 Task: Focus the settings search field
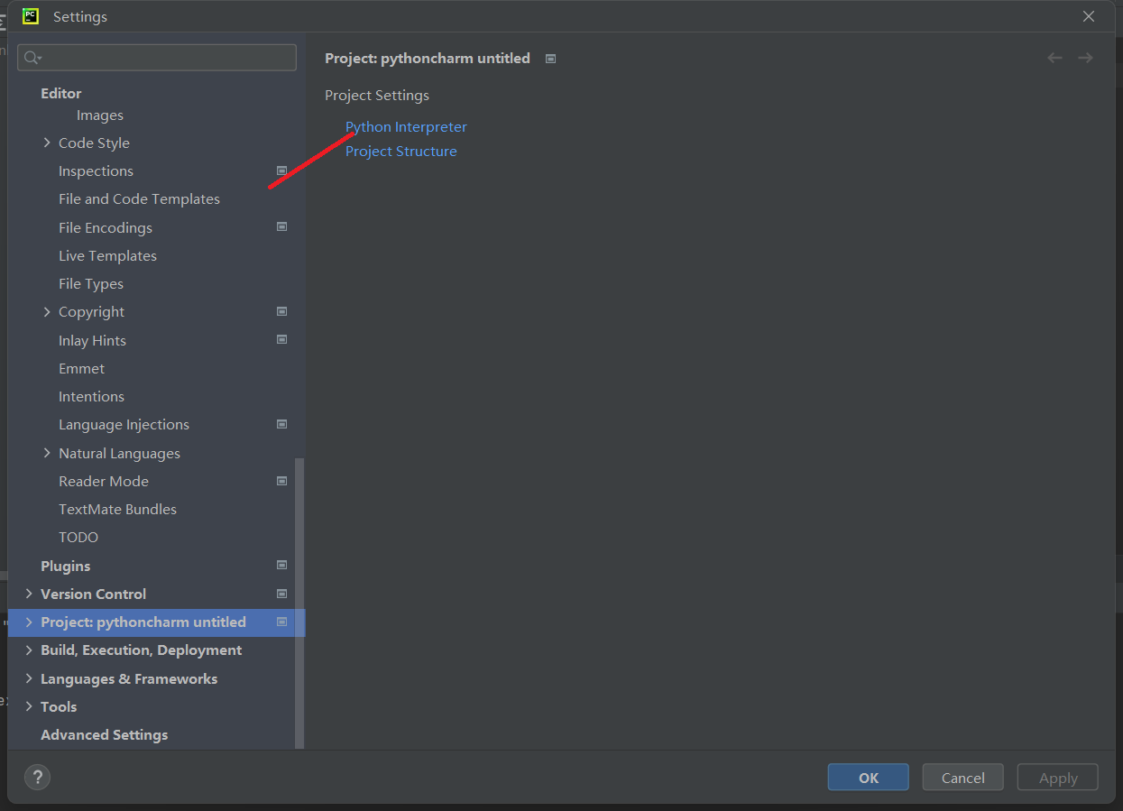click(157, 58)
